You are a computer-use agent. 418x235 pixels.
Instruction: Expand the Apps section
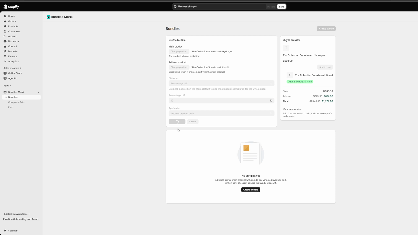[7, 86]
